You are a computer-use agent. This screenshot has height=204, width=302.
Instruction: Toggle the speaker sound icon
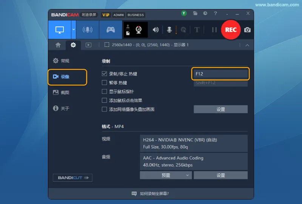(156, 30)
